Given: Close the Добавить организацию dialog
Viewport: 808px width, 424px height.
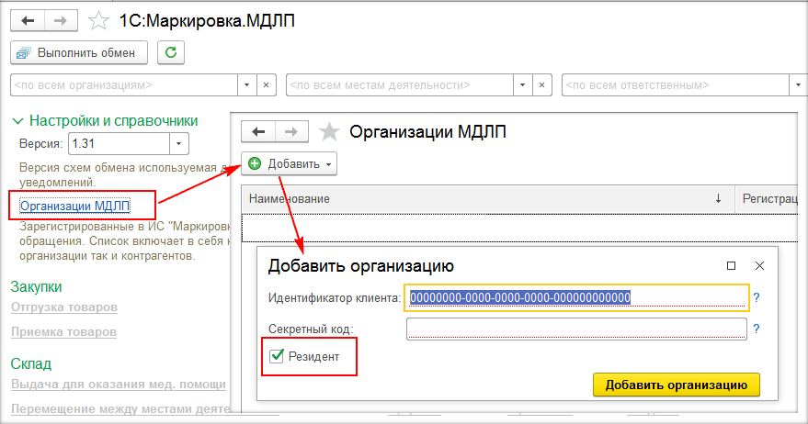Looking at the screenshot, I should tap(759, 265).
